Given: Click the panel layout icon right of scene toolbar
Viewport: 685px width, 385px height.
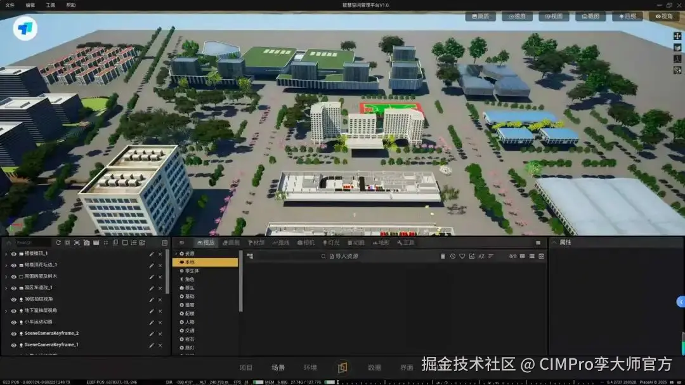Looking at the screenshot, I should click(x=165, y=243).
